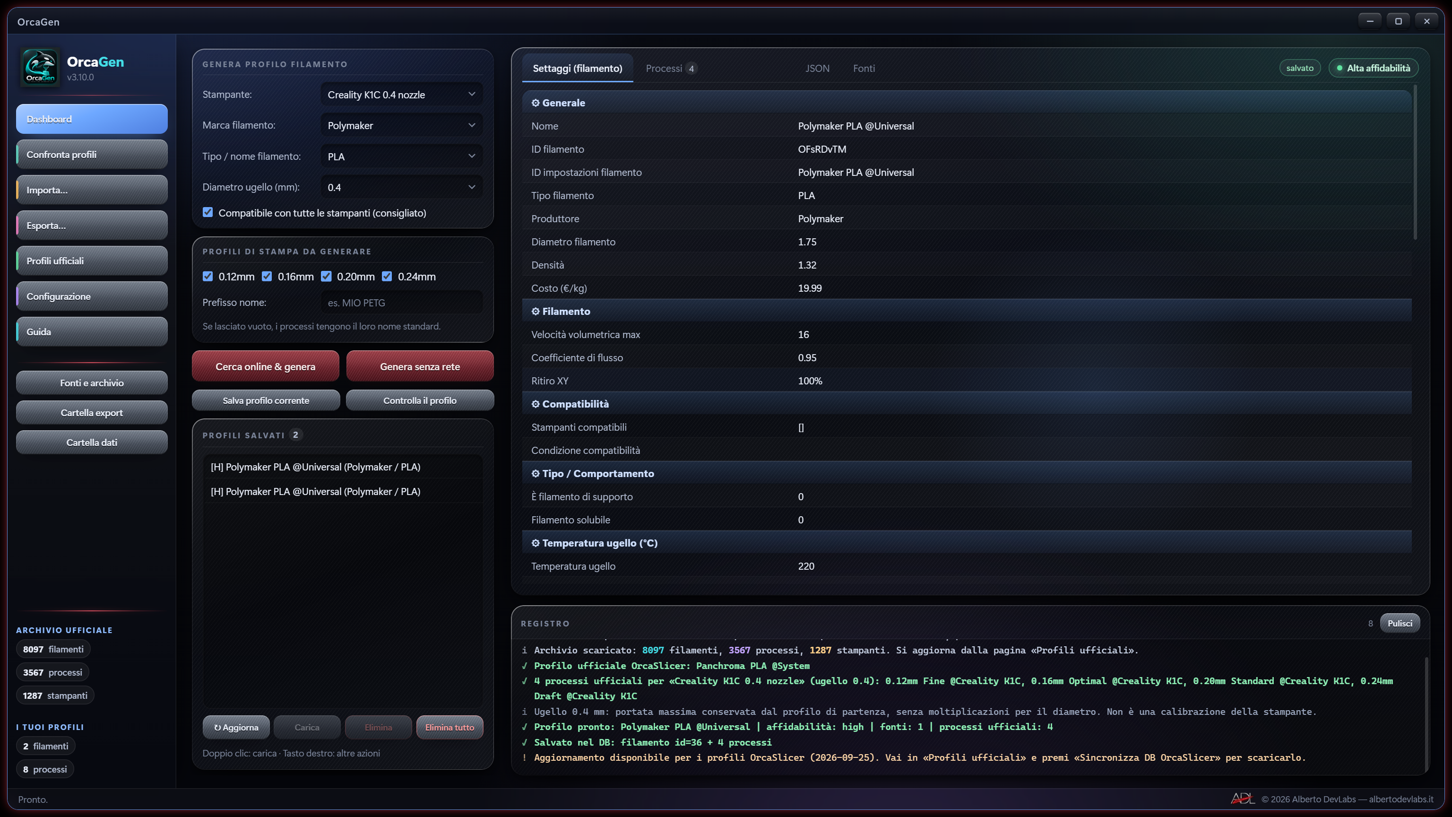Switch to the Processi tab

(x=670, y=68)
